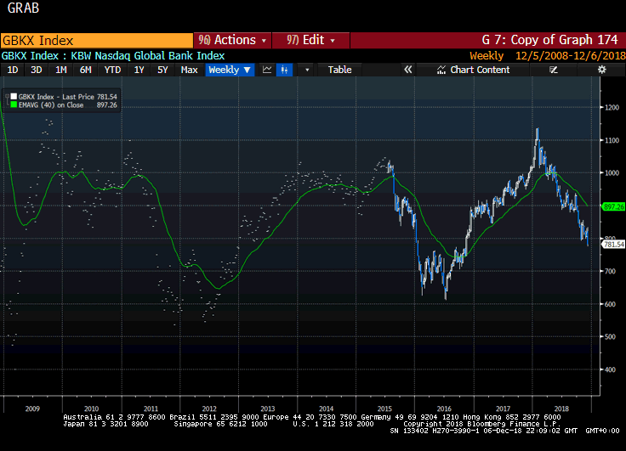Viewport: 626px width, 451px height.
Task: Expand the chart type dropdown arrow
Action: coord(307,70)
